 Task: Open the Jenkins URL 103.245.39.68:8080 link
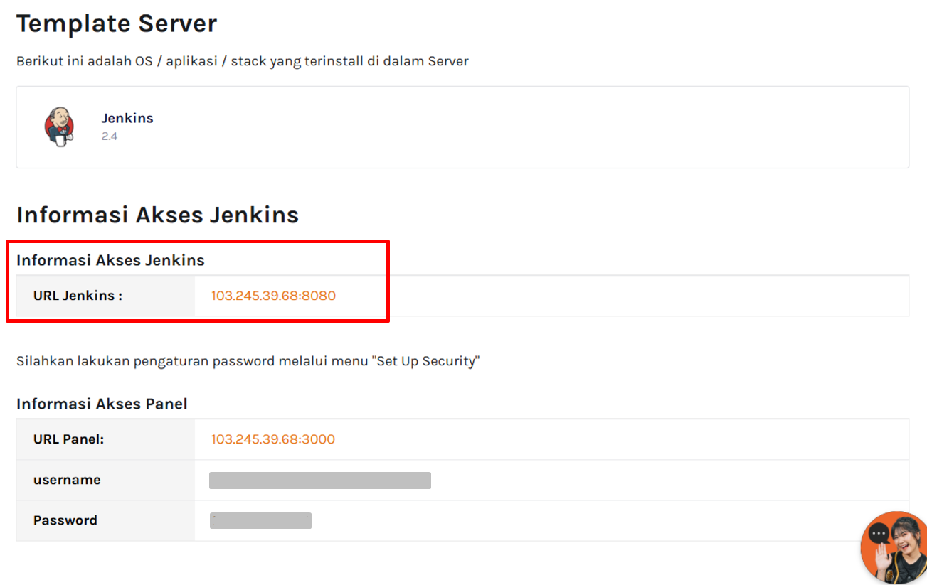[x=273, y=296]
